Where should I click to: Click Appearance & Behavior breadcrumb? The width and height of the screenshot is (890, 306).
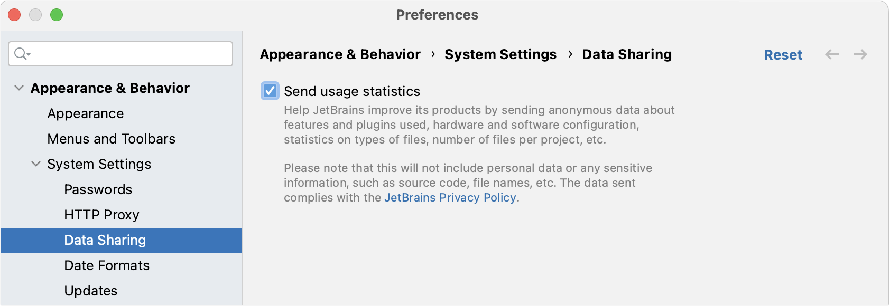(340, 54)
